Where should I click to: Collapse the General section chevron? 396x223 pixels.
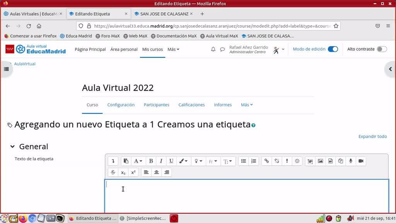click(x=12, y=146)
